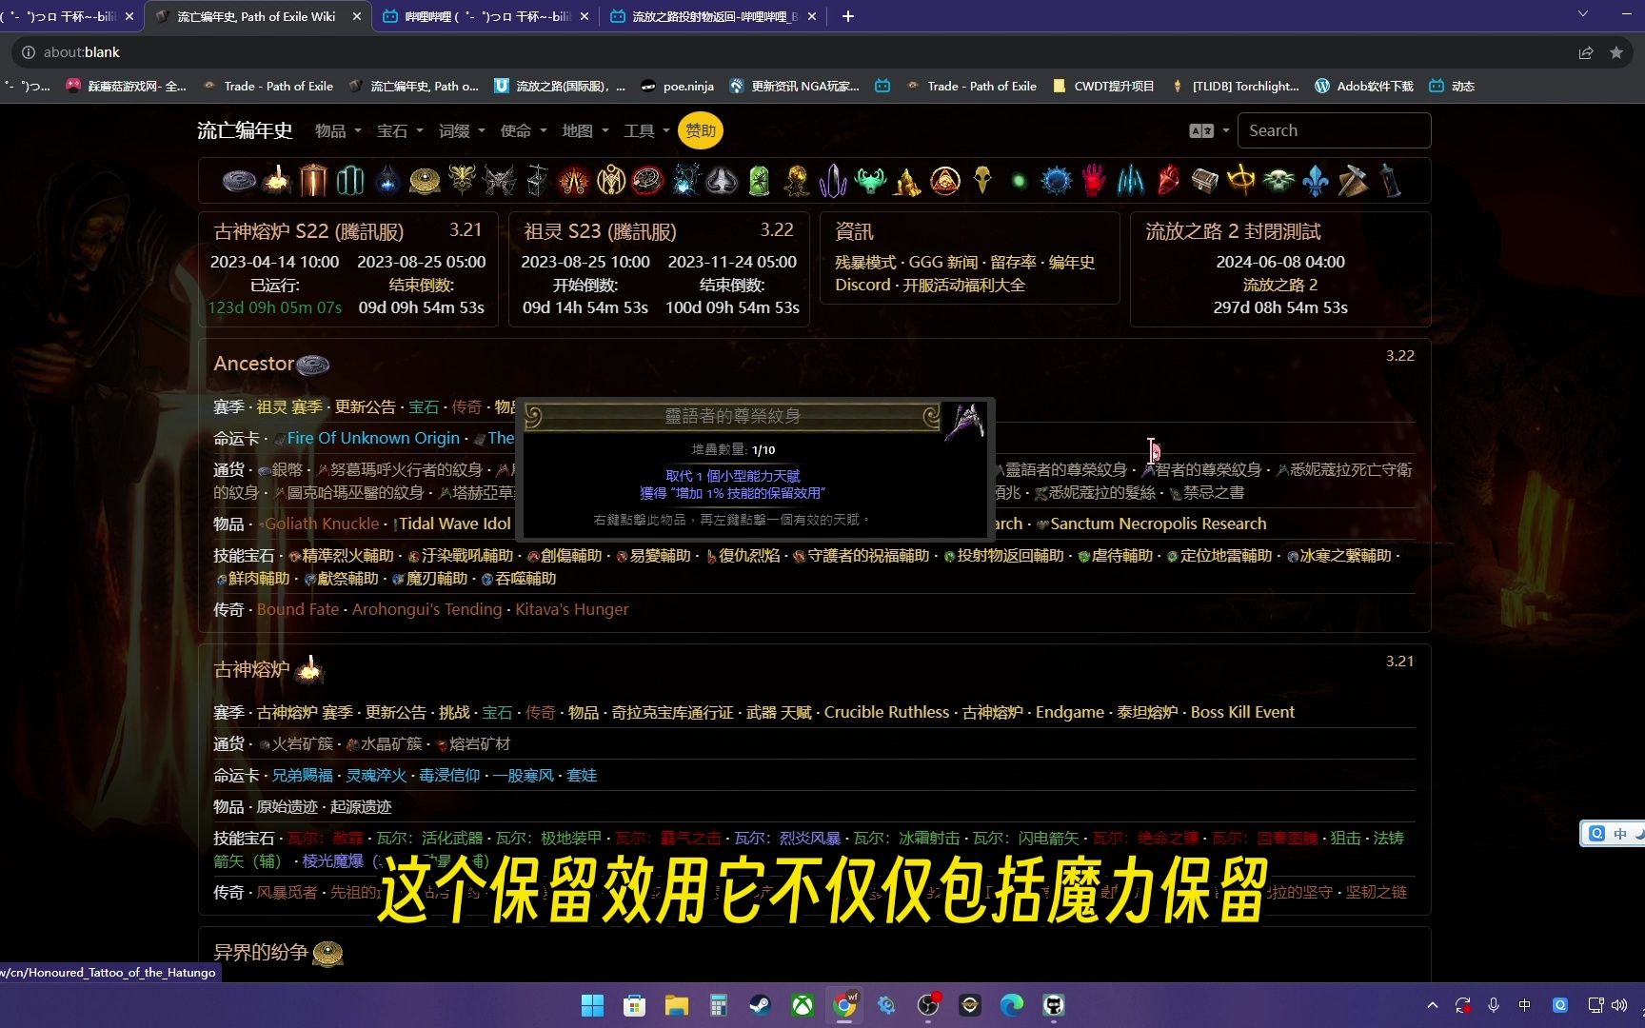
Task: Open the treasure chest league icon
Action: 1204,180
